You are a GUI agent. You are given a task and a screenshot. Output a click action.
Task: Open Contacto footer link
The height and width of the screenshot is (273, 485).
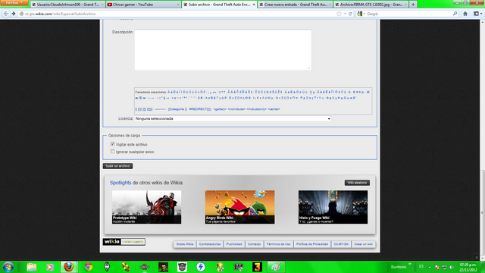click(255, 244)
